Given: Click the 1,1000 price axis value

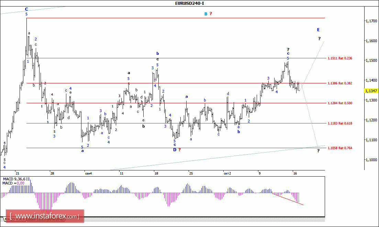Looking at the screenshot, I should (371, 160).
